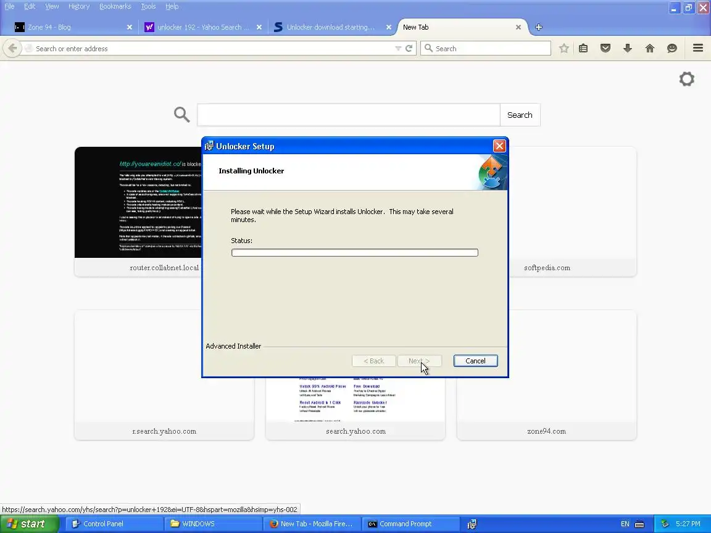Screen dimensions: 711x533
Task: Open the Downloads arrow icon
Action: (628, 49)
